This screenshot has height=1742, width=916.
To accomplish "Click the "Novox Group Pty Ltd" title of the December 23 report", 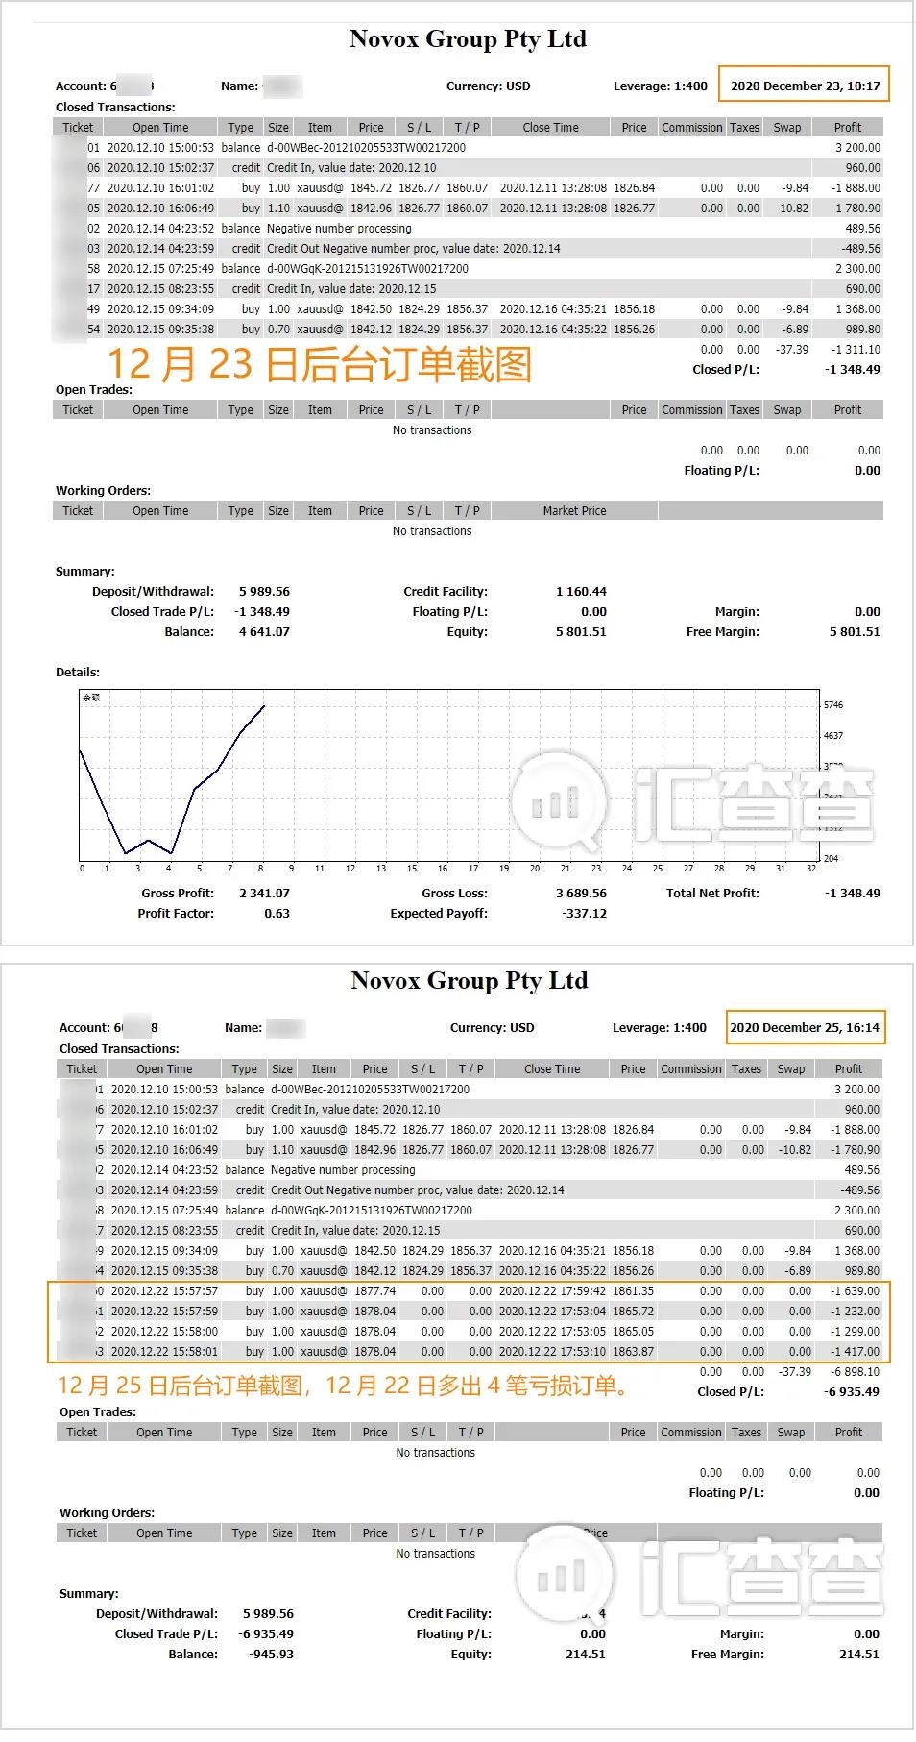I will [468, 38].
